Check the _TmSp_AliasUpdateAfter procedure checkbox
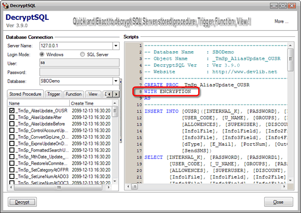 (x=12, y=117)
